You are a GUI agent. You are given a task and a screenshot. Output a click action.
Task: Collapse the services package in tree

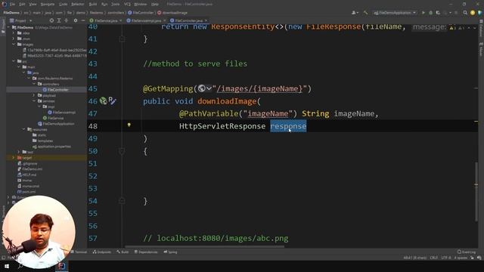34,100
